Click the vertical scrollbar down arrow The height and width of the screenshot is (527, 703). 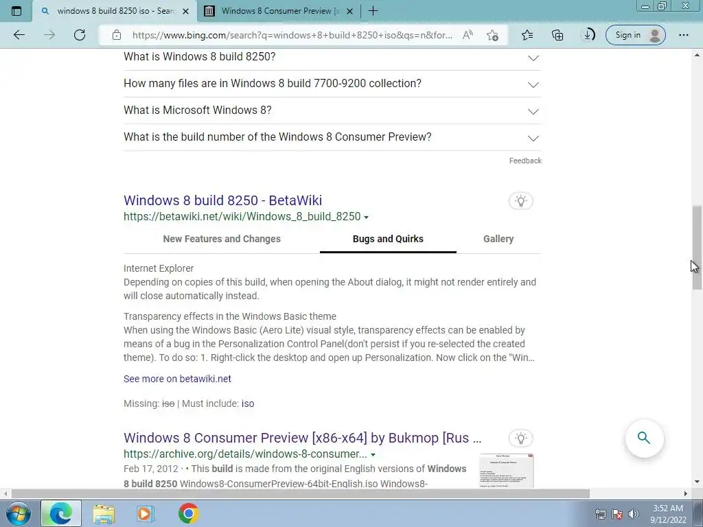[x=697, y=482]
